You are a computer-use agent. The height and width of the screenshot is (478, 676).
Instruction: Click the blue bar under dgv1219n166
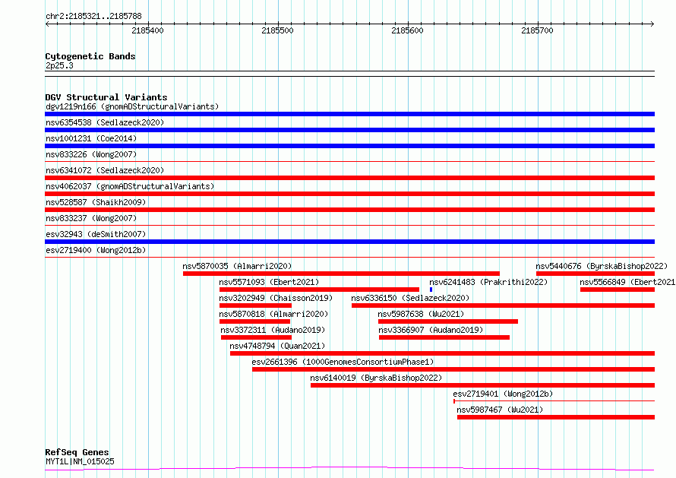(349, 114)
